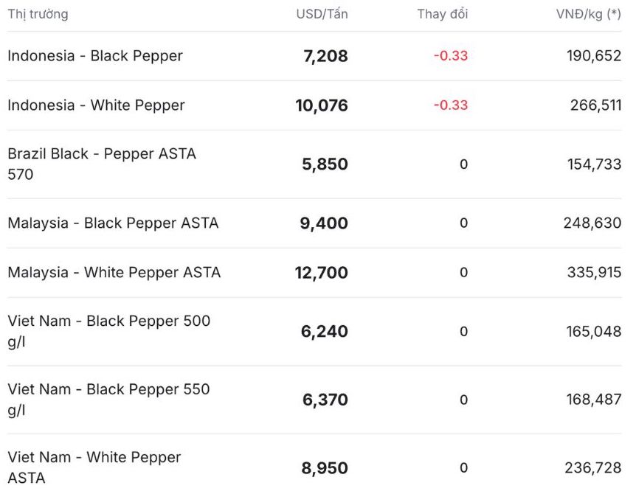Image resolution: width=636 pixels, height=491 pixels.
Task: Click the VNĐ/kg (*) column header
Action: 589,14
